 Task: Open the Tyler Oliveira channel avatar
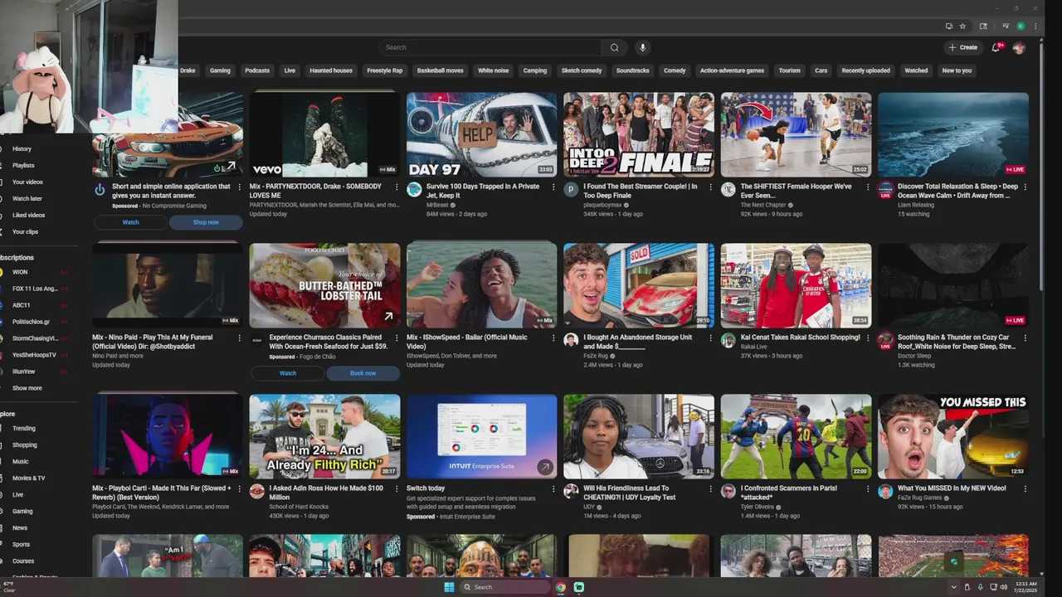728,491
